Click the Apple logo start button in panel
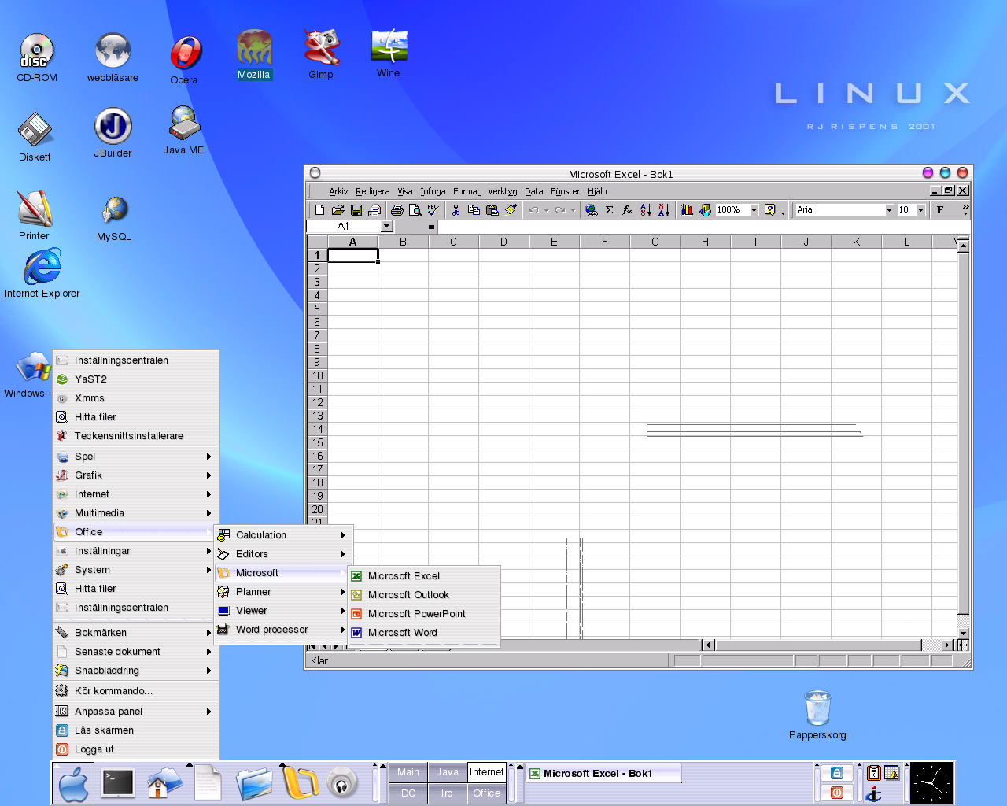 point(74,784)
